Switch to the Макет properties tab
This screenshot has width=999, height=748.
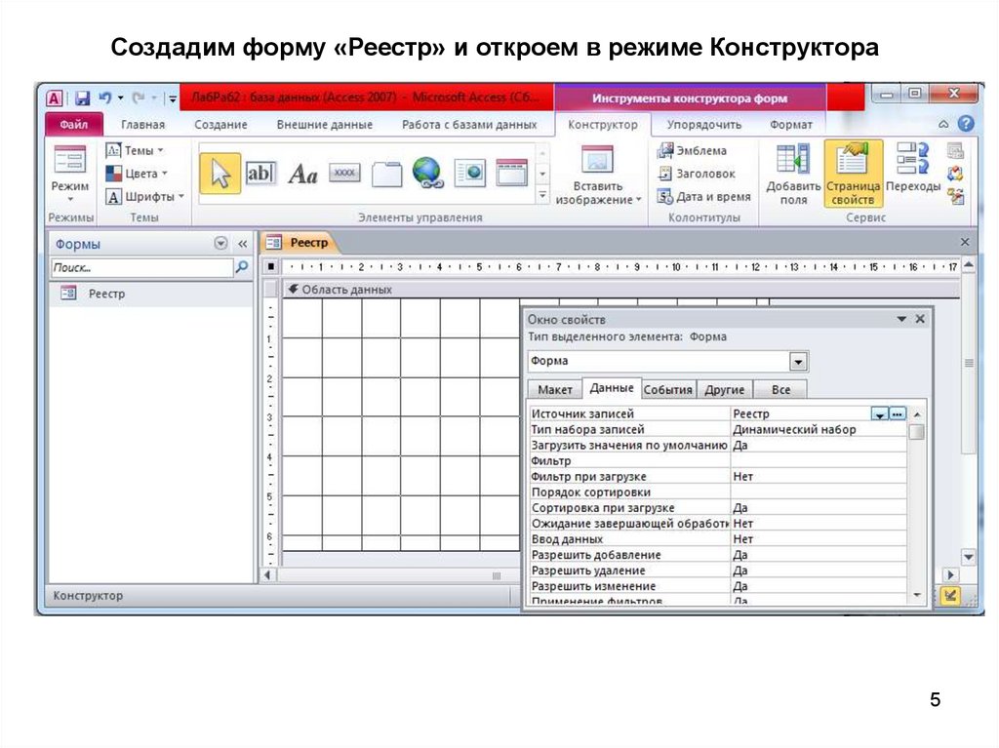click(554, 390)
